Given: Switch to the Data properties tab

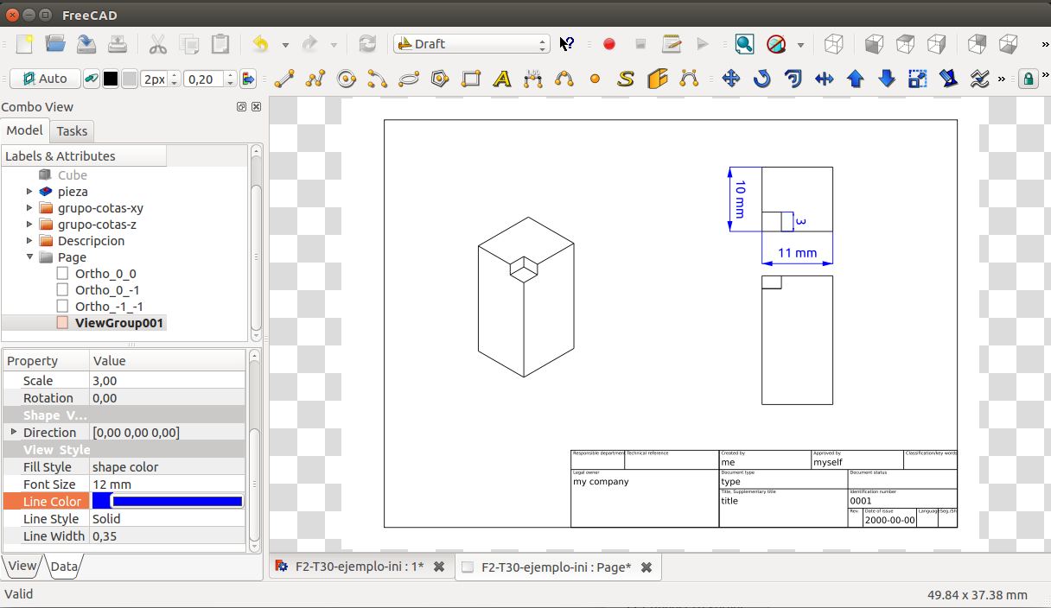Looking at the screenshot, I should [64, 567].
